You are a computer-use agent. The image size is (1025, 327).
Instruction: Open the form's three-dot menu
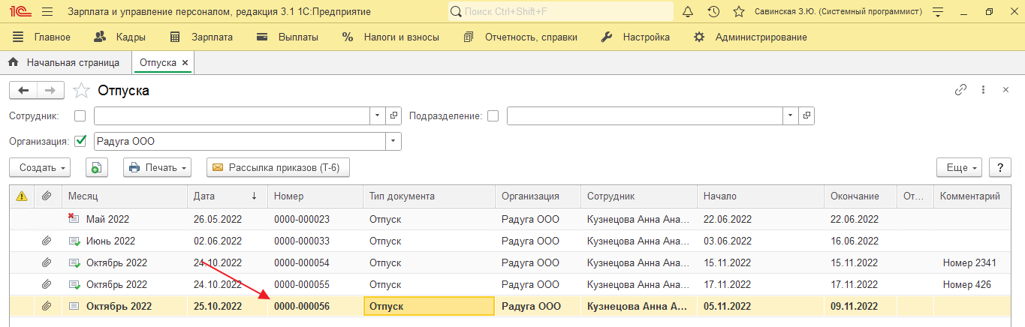click(x=984, y=90)
